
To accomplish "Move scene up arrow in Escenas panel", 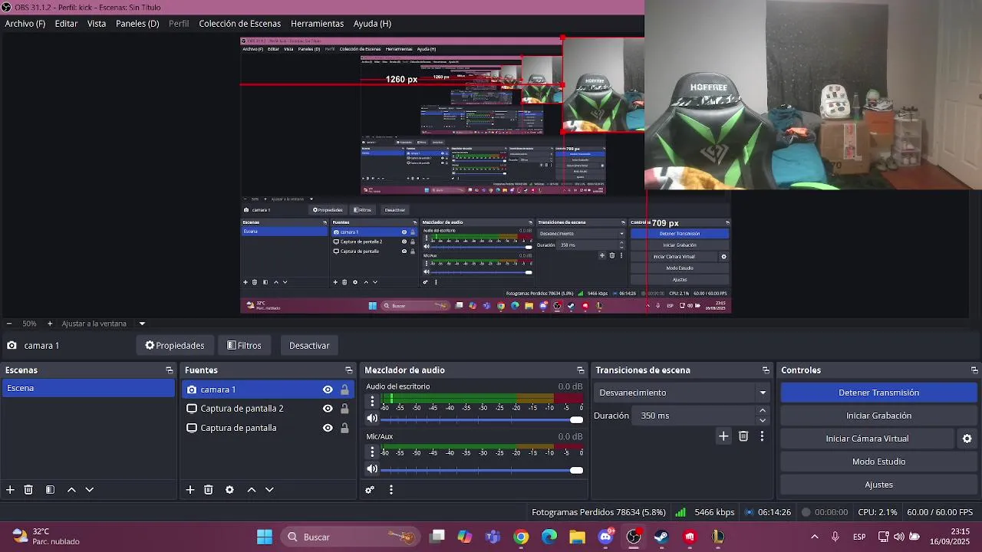I will point(71,490).
